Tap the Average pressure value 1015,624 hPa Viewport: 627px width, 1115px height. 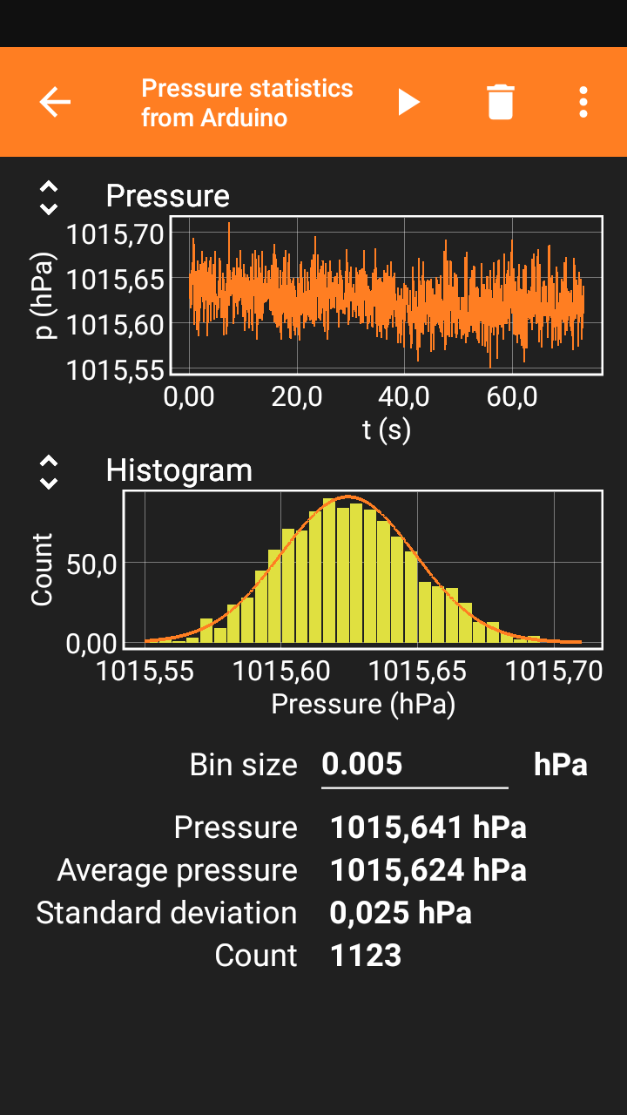(428, 870)
